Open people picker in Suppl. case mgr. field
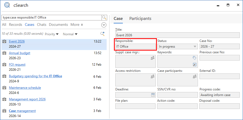The height and width of the screenshot is (120, 243). (x=153, y=58)
